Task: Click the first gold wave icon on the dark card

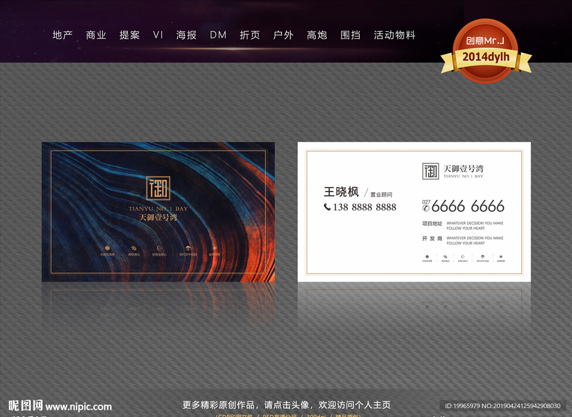Action: point(107,248)
